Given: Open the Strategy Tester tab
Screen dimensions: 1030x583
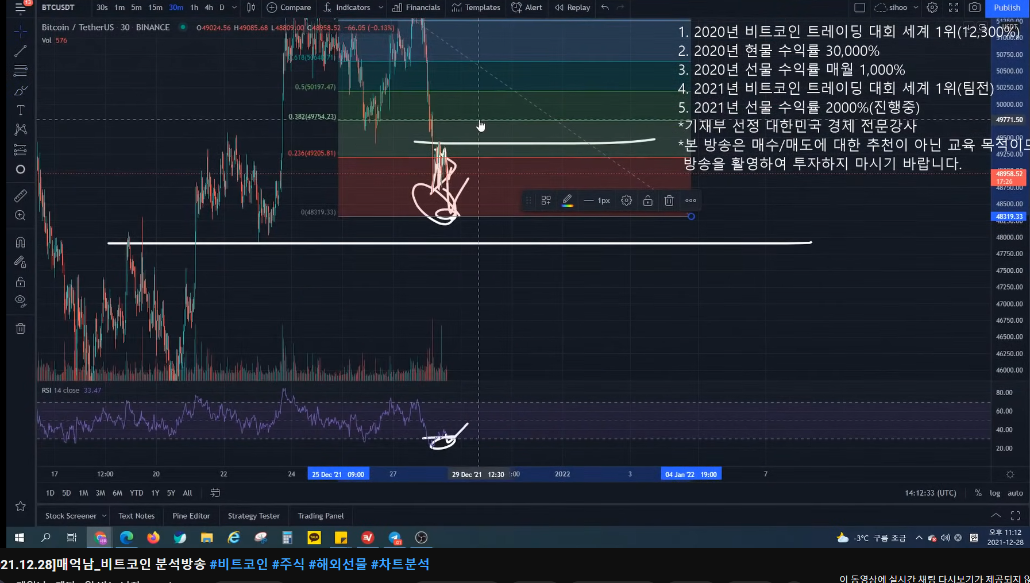Looking at the screenshot, I should pos(253,516).
